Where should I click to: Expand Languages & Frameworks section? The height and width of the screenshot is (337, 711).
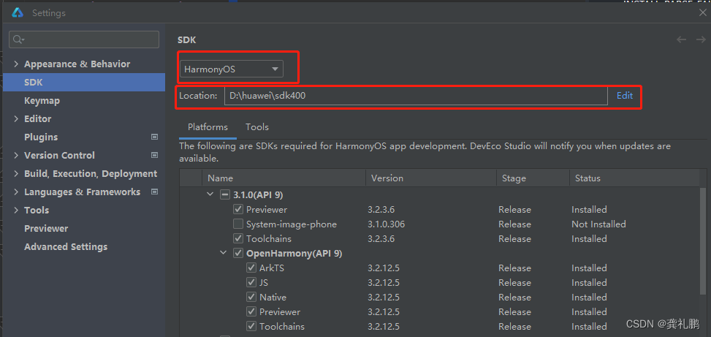click(16, 192)
